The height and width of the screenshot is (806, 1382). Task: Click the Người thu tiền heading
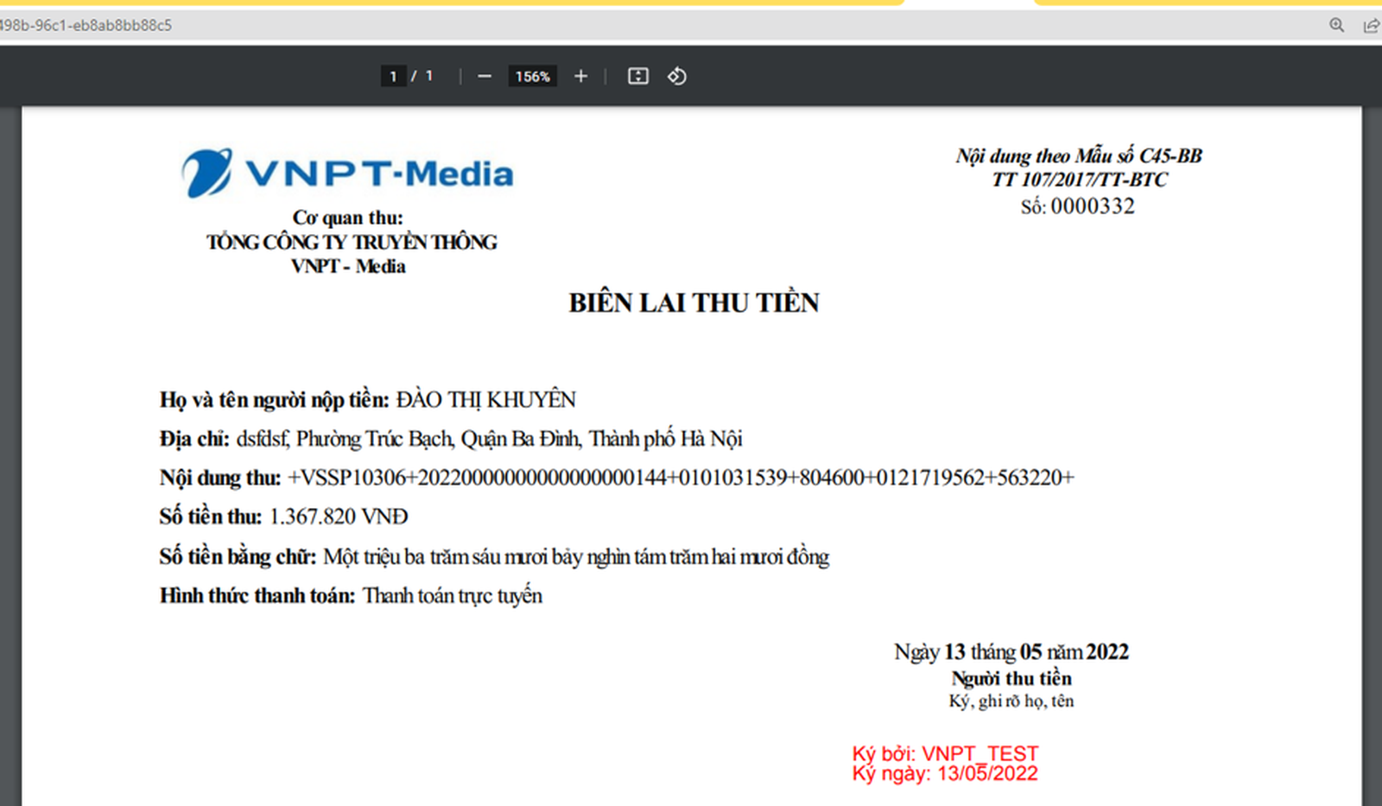(1011, 678)
